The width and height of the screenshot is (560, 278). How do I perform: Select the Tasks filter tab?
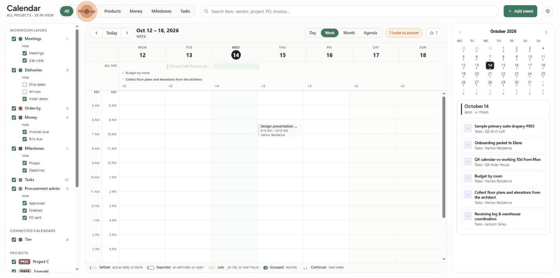185,11
